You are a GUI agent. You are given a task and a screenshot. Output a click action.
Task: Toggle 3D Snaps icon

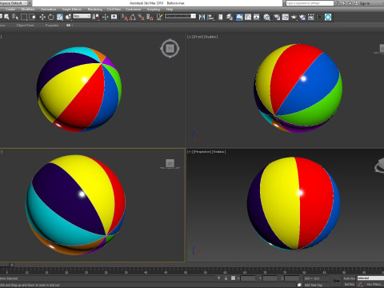125,17
